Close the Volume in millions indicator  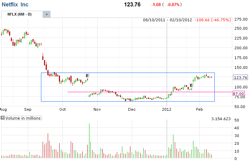[2, 118]
